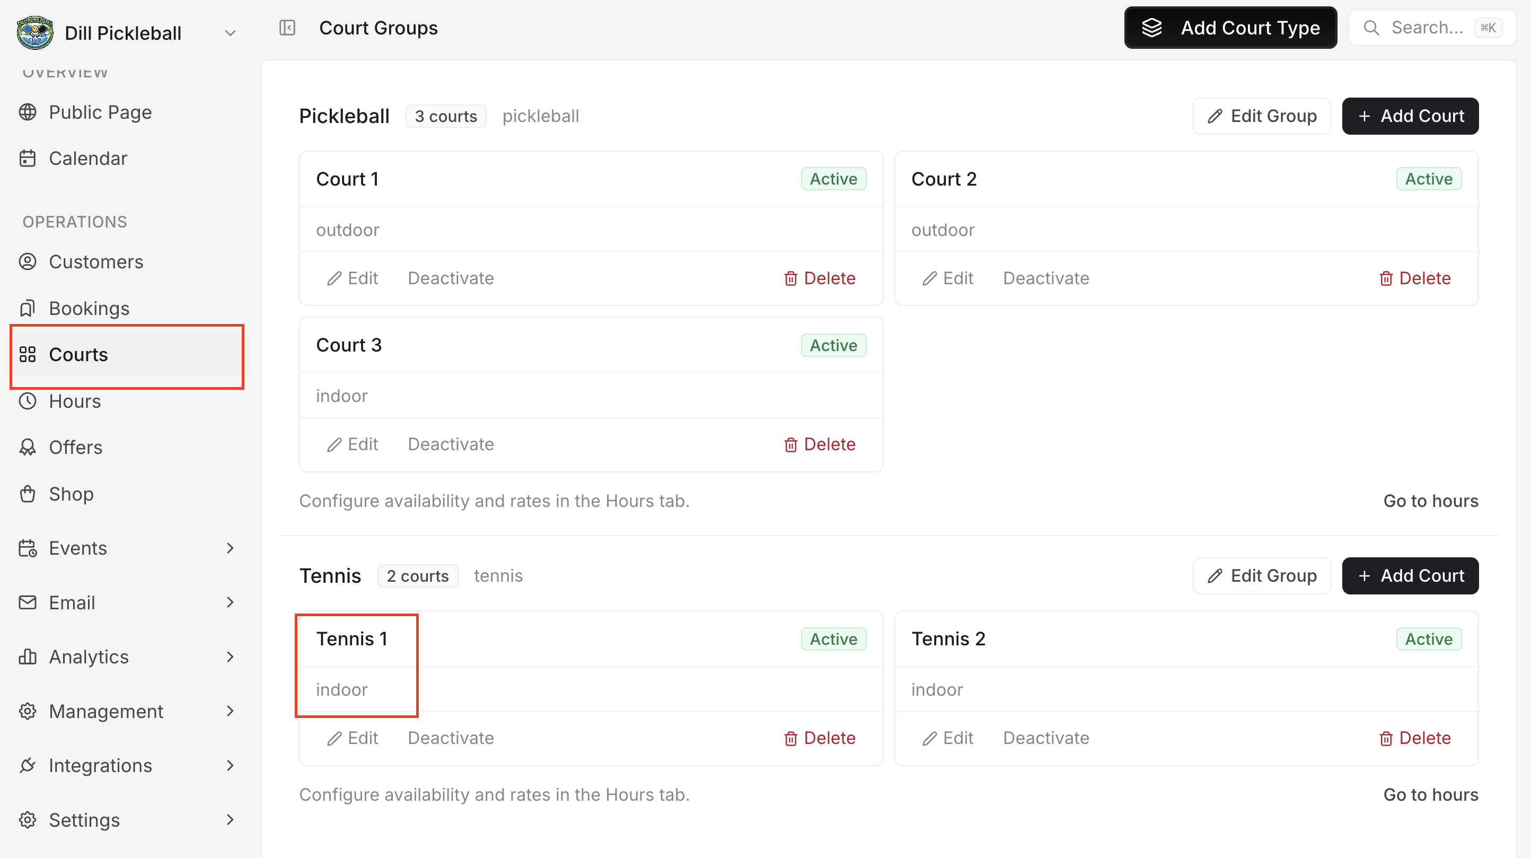Click the trash icon for Tennis 1
Image resolution: width=1531 pixels, height=858 pixels.
pos(790,738)
